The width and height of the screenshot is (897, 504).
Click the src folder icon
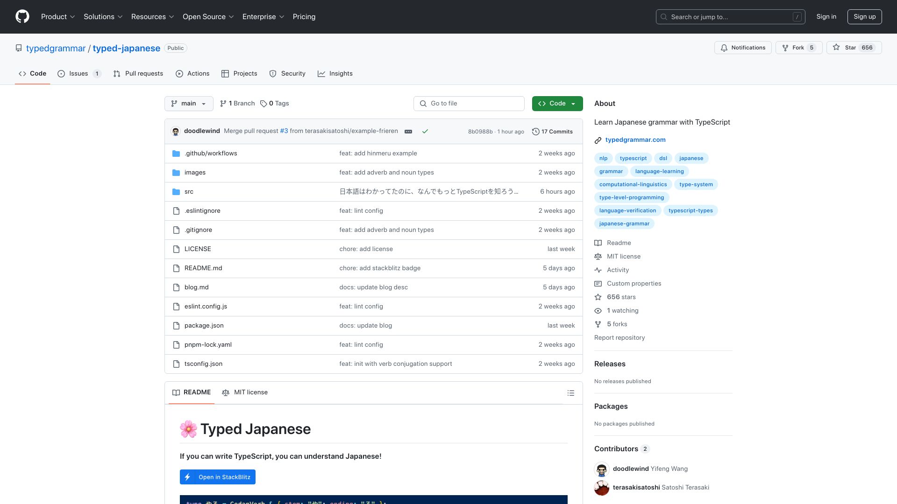click(x=176, y=192)
